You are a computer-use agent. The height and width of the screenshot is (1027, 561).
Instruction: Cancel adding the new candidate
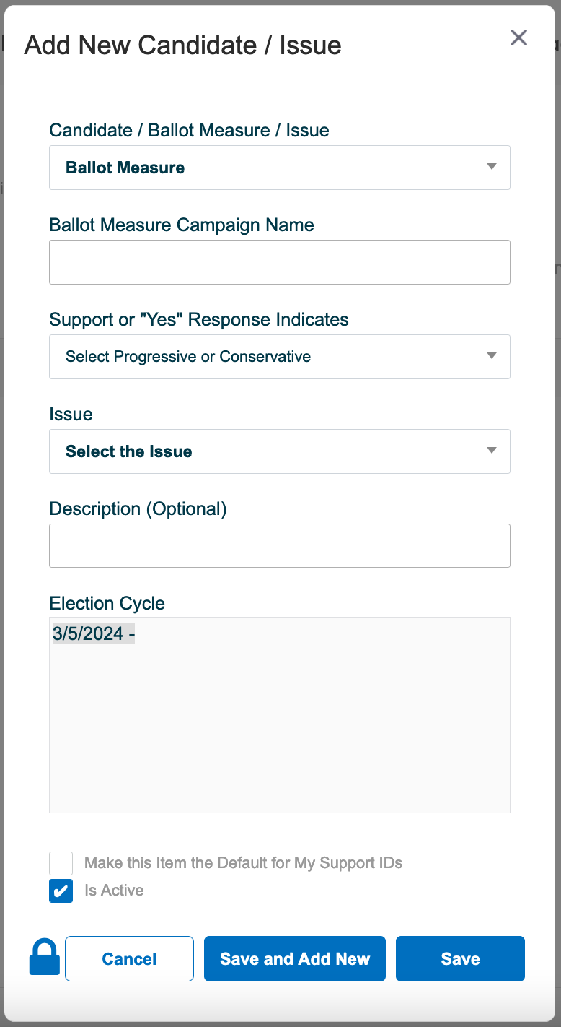click(x=129, y=959)
